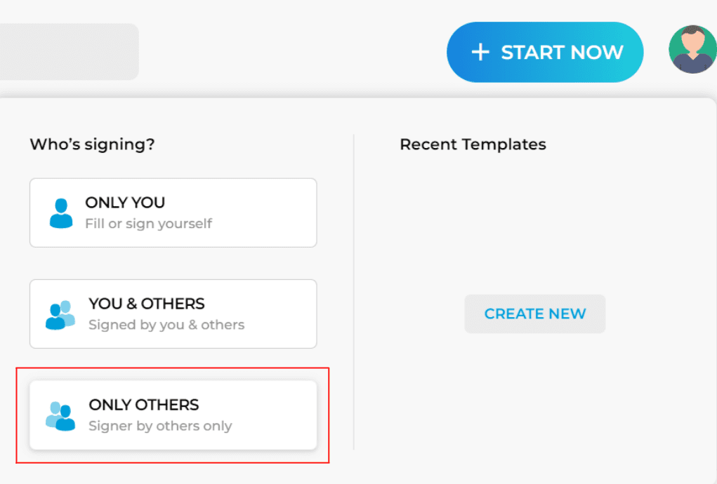Click the YOU & OTHERS people icon
Image resolution: width=717 pixels, height=484 pixels.
pyautogui.click(x=60, y=314)
